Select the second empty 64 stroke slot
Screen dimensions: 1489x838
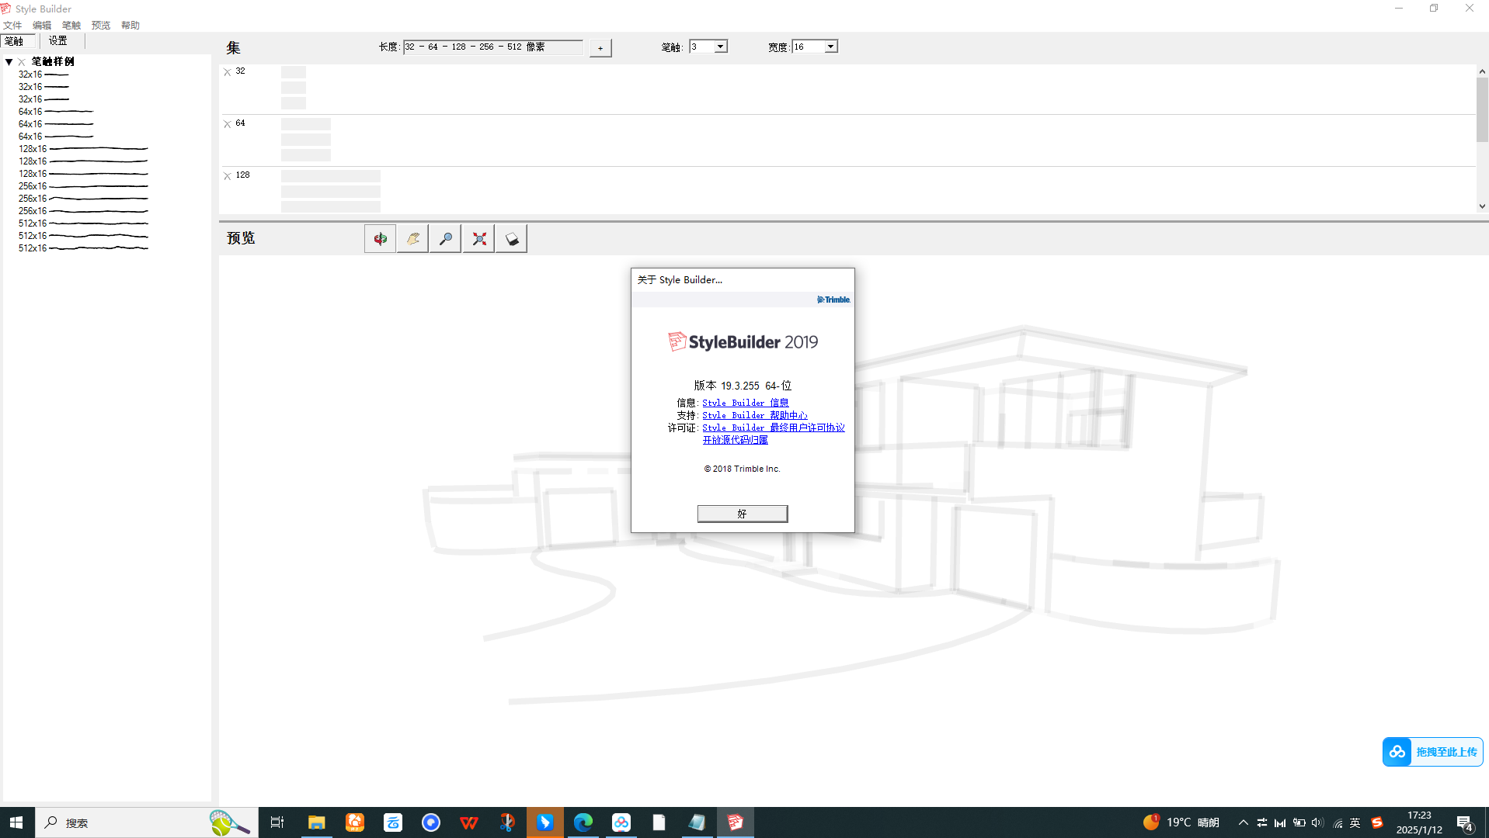coord(306,140)
